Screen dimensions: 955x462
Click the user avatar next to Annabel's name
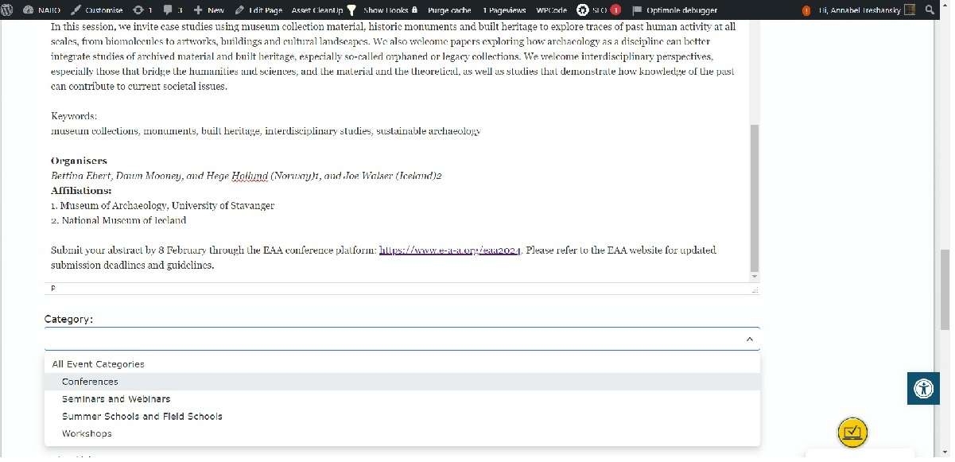pos(909,10)
